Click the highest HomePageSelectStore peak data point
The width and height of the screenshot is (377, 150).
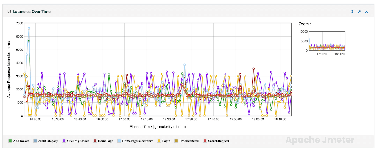pos(29,28)
